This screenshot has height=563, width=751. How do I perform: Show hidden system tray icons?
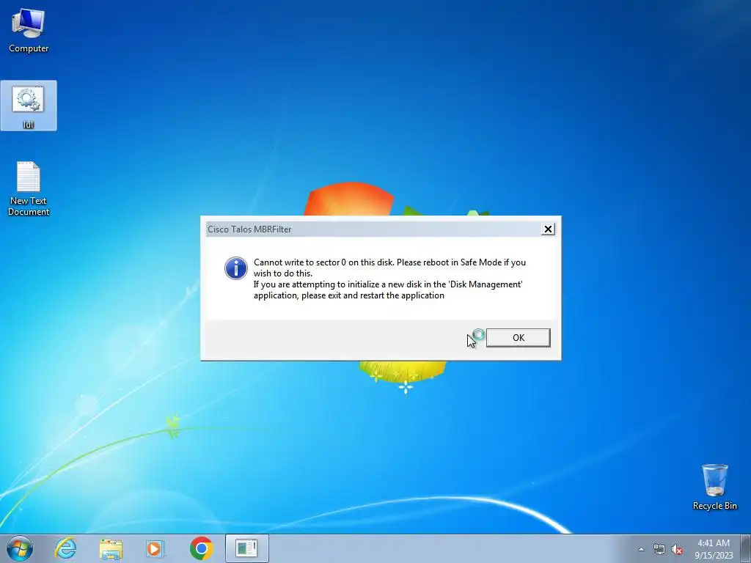(641, 549)
